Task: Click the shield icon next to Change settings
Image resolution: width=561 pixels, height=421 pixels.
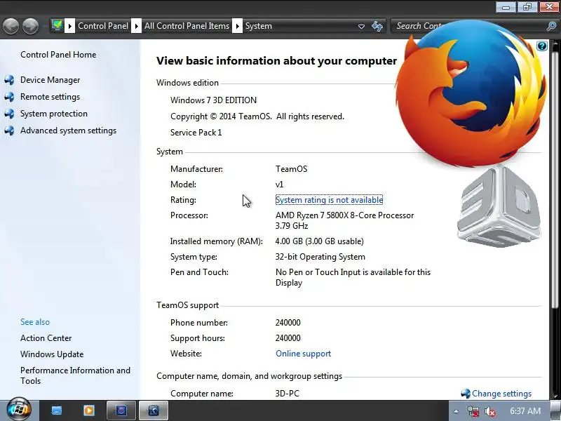Action: point(466,394)
